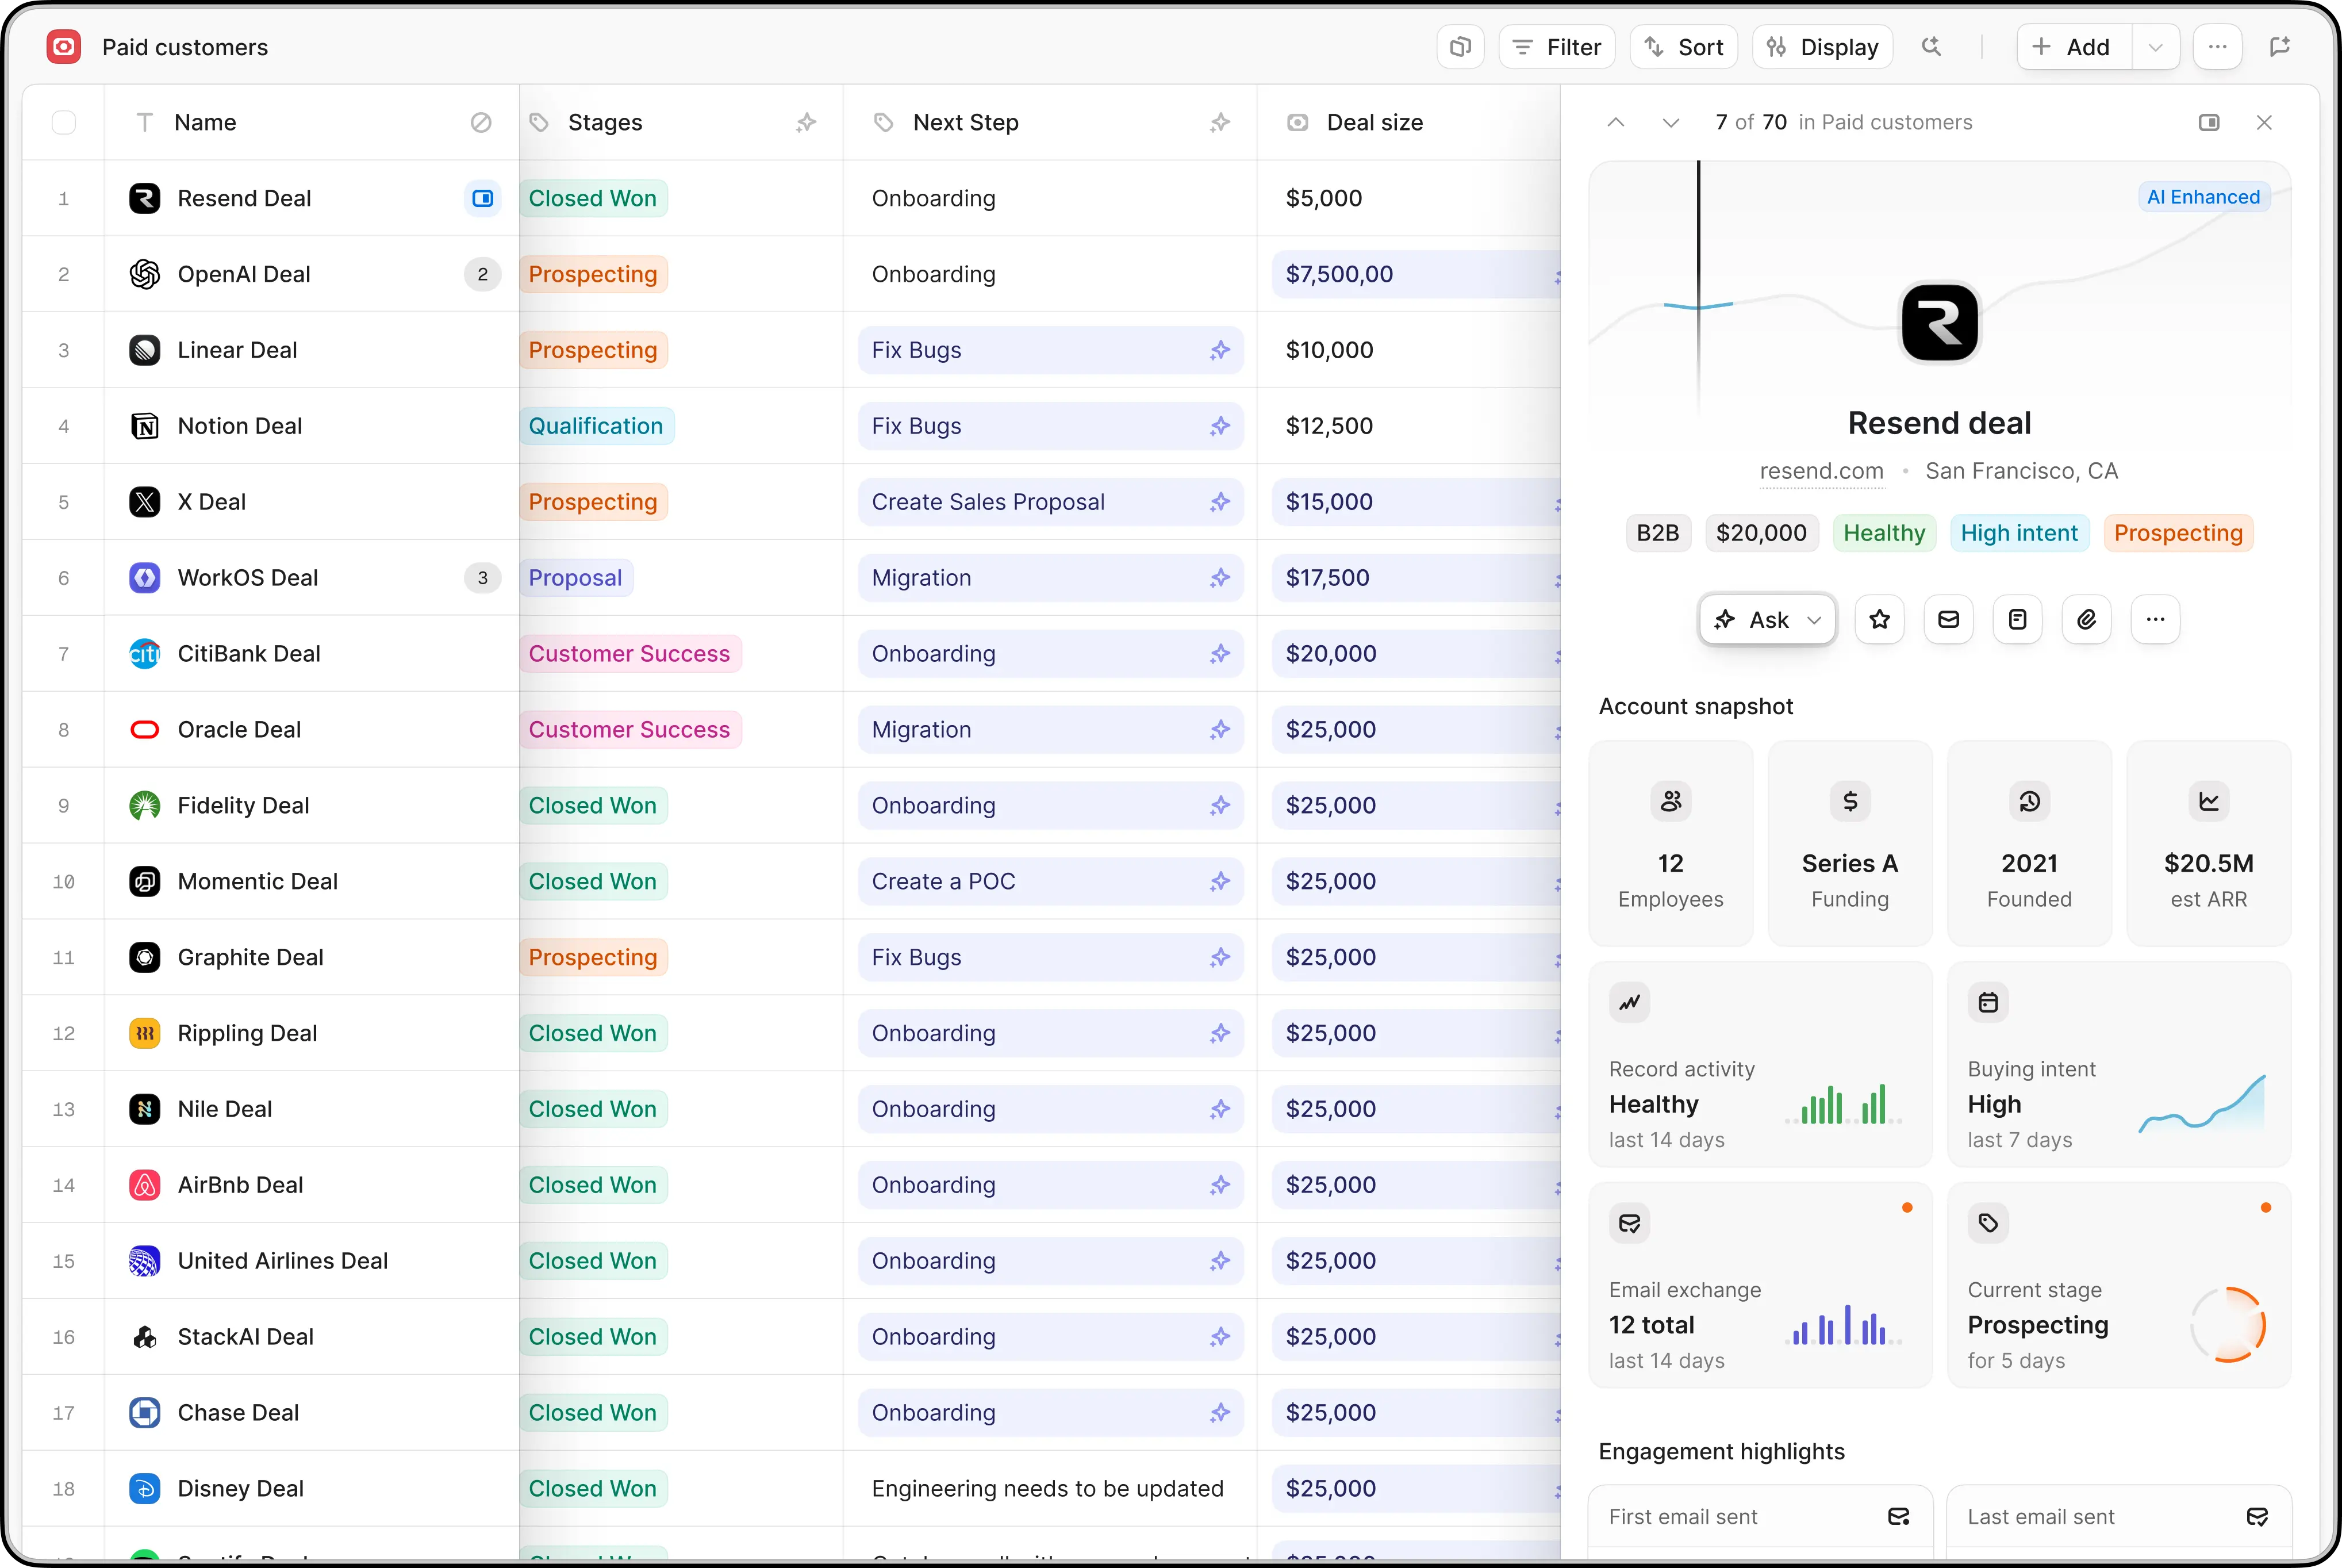Click the AI search icon in toolbar
Viewport: 2342px width, 1568px height.
1931,47
